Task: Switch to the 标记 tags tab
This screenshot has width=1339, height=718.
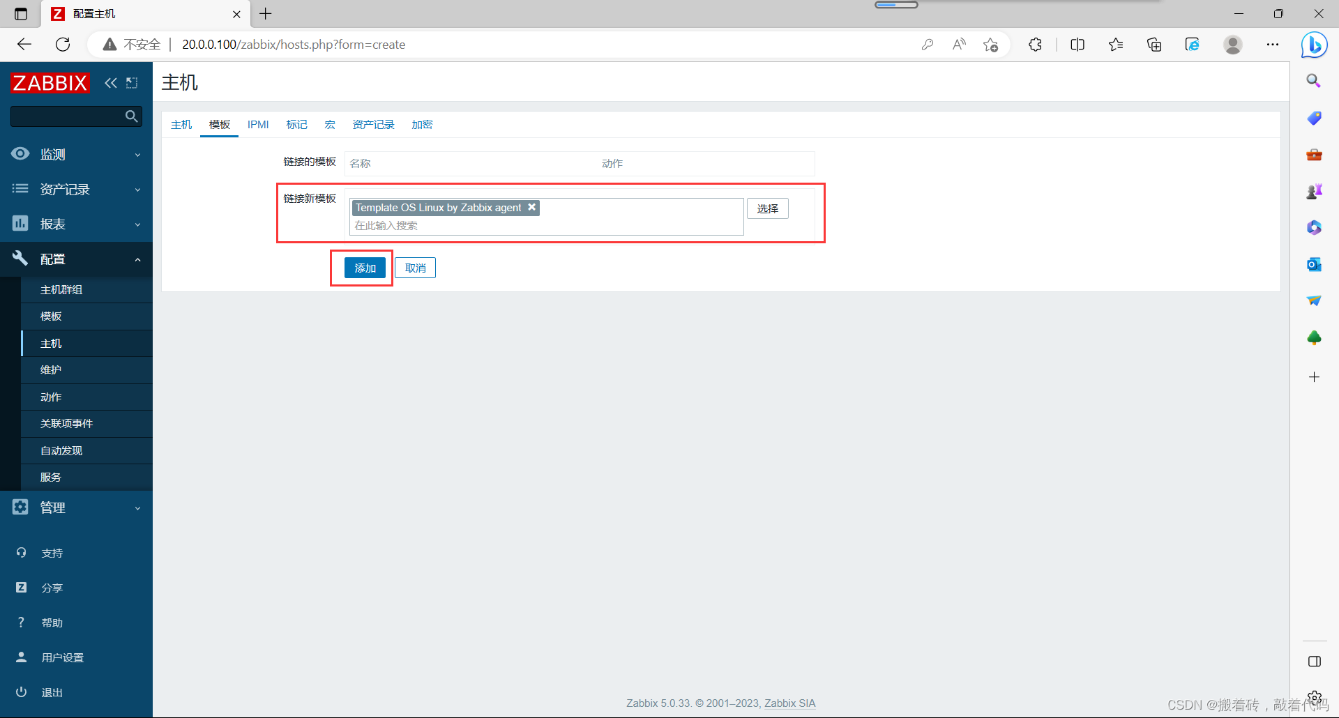Action: 296,124
